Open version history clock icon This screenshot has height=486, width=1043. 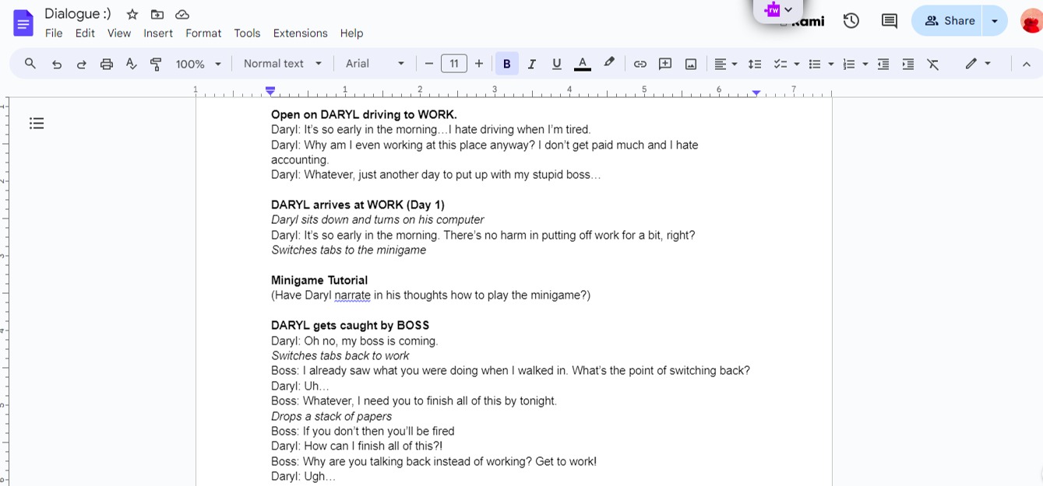(851, 21)
